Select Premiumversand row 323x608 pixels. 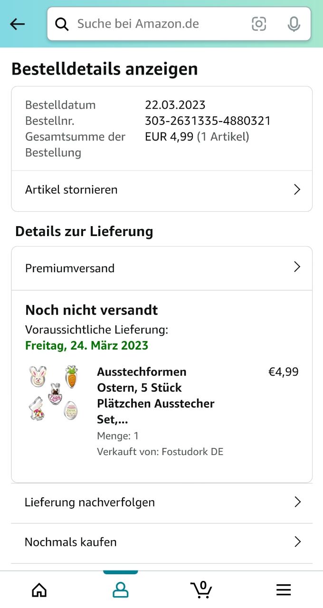click(70, 268)
